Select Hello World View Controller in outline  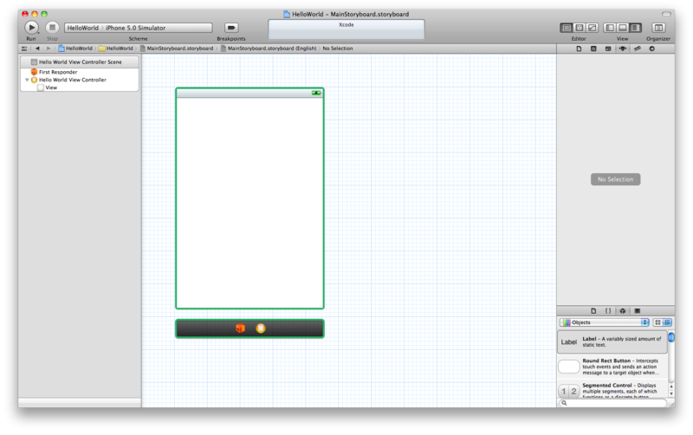[73, 80]
